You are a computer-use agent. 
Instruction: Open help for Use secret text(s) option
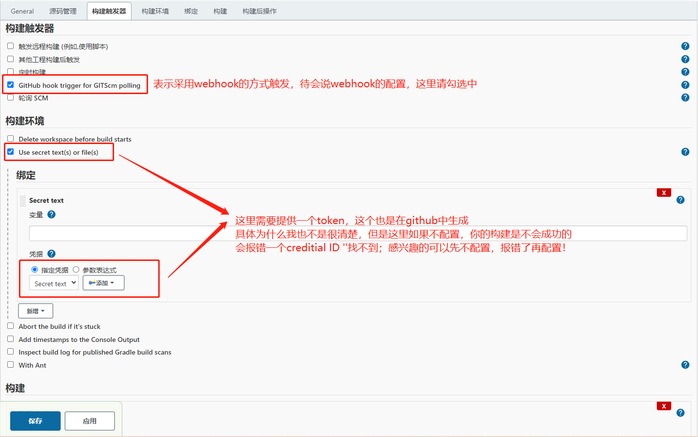click(x=685, y=152)
